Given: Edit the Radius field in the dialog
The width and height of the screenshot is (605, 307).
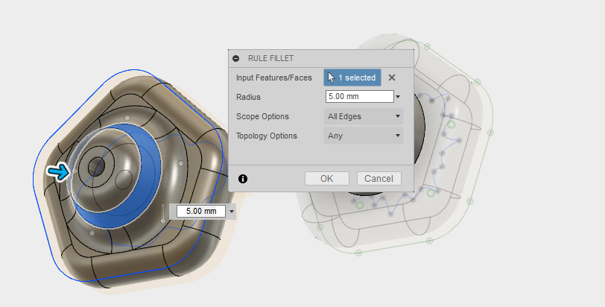Looking at the screenshot, I should point(360,96).
